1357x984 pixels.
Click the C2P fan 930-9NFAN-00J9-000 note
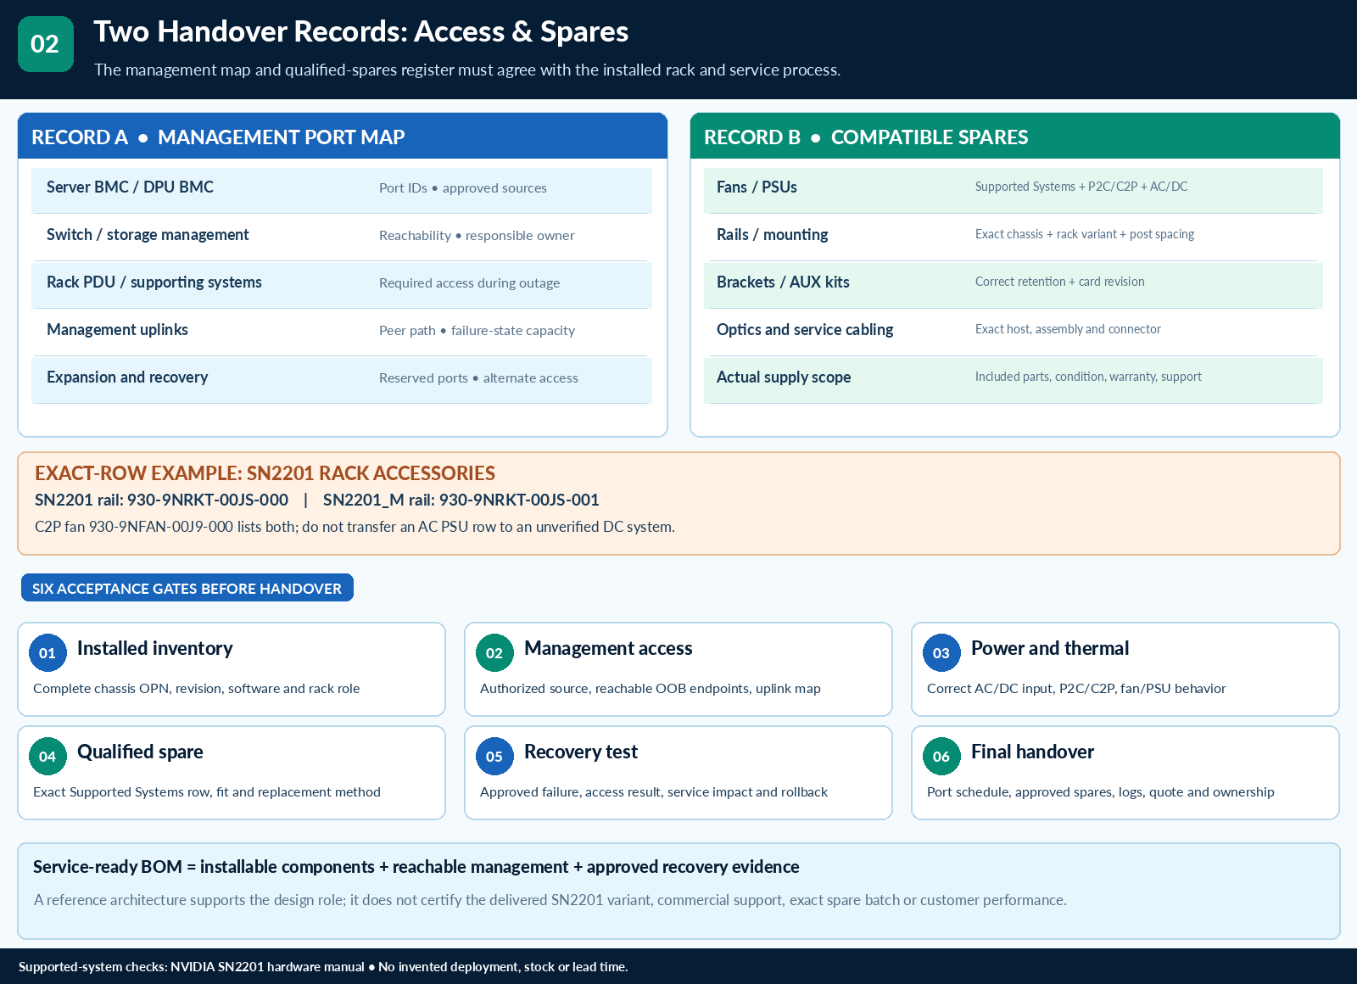coord(355,527)
